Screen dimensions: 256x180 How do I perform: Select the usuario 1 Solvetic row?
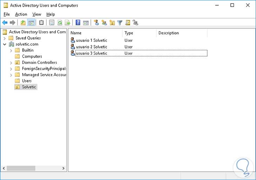[139, 40]
